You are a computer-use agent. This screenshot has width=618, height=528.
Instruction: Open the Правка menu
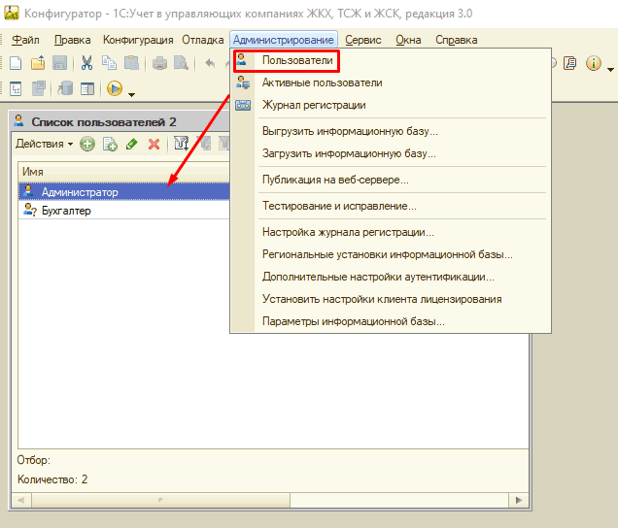[x=72, y=40]
